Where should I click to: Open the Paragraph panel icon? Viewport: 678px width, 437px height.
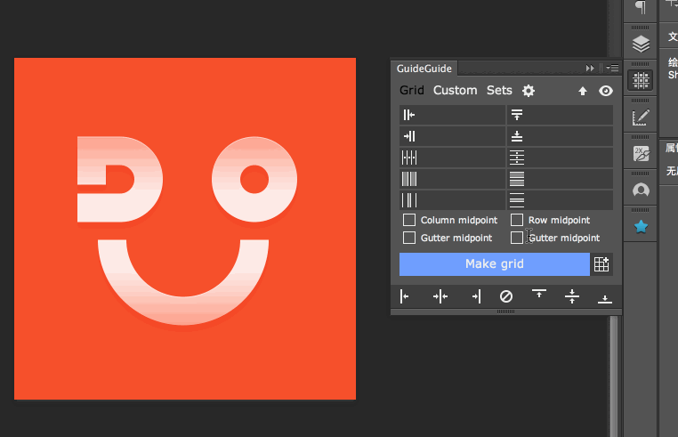click(x=641, y=7)
